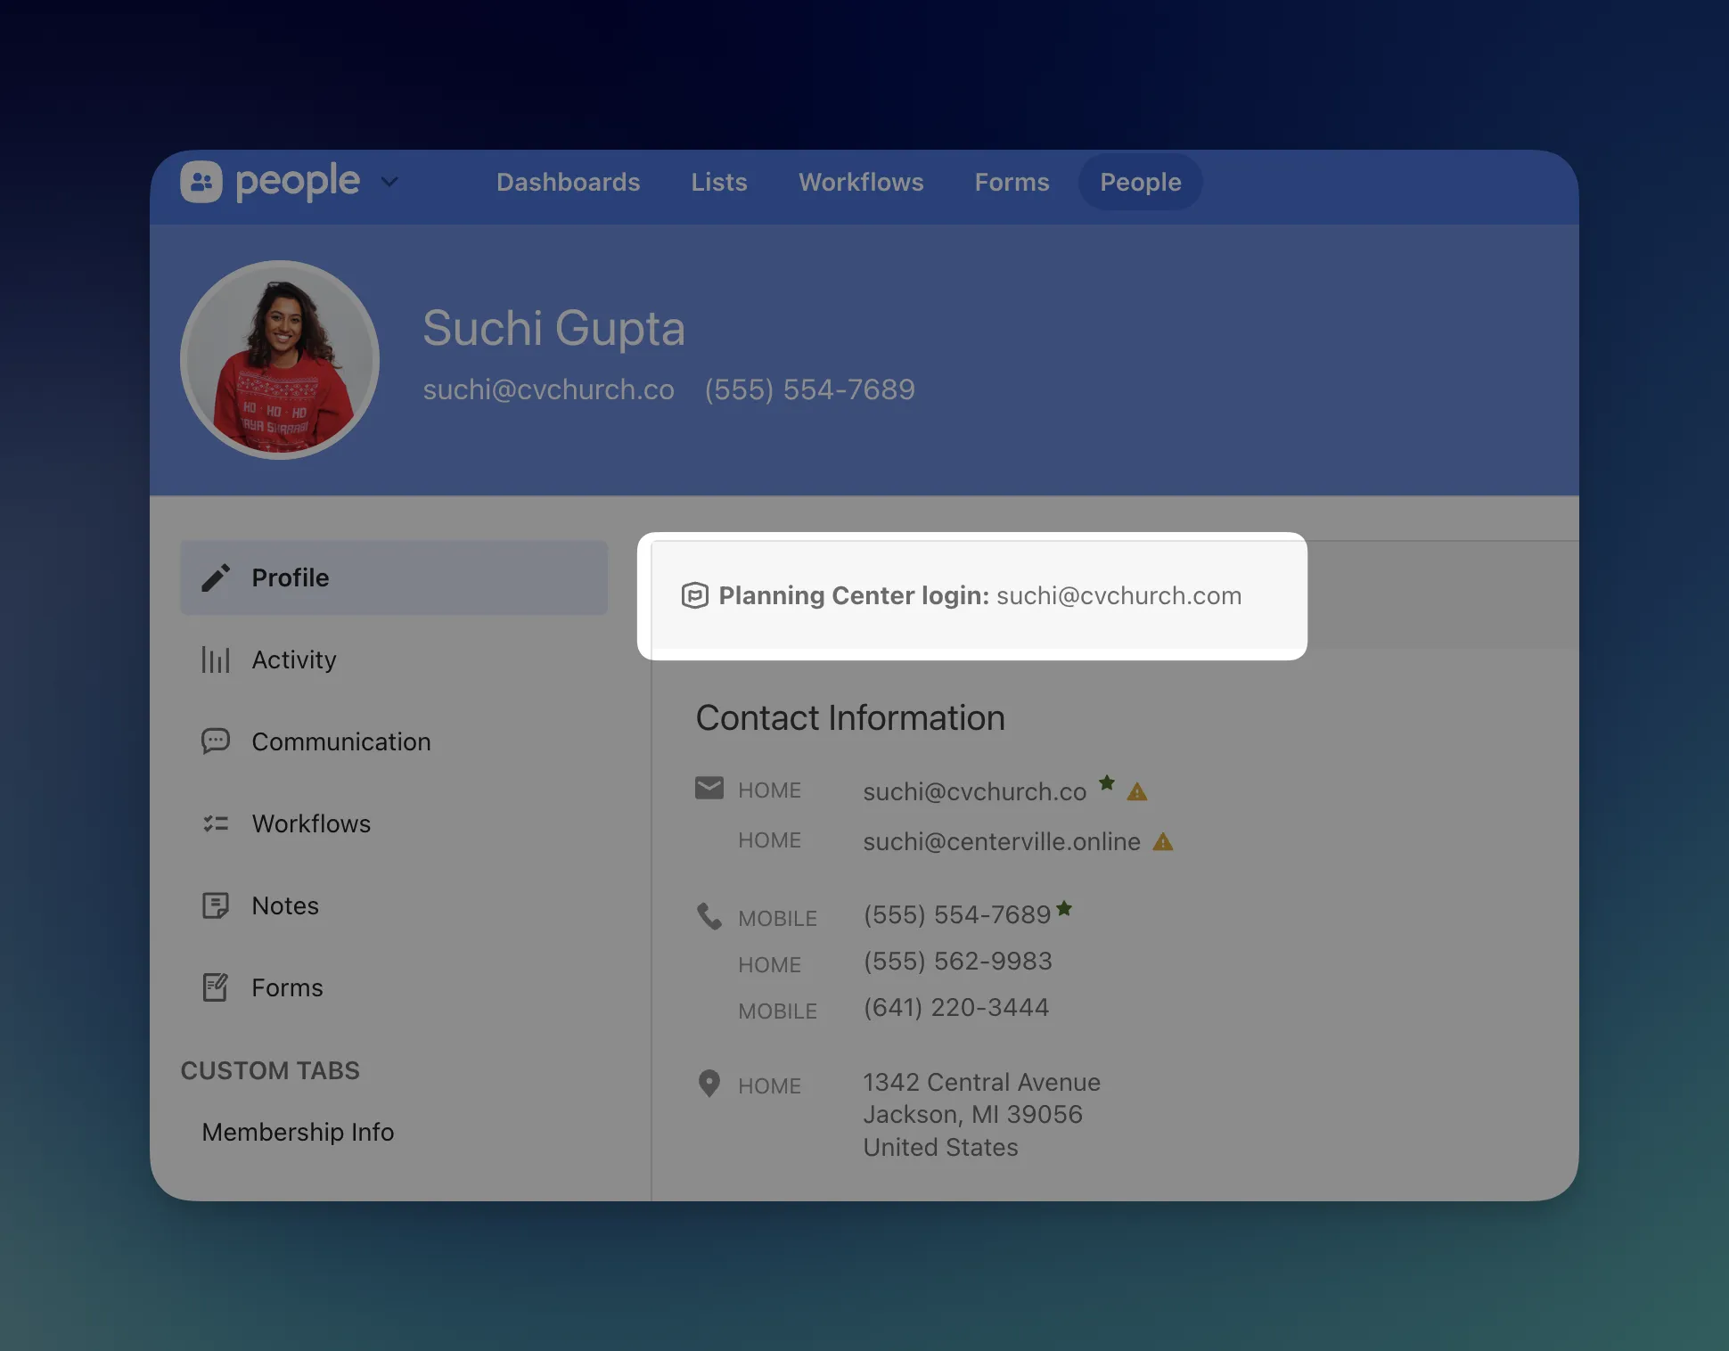Screen dimensions: 1729x1351
Task: Open the Dashboards navigation item
Action: point(568,182)
